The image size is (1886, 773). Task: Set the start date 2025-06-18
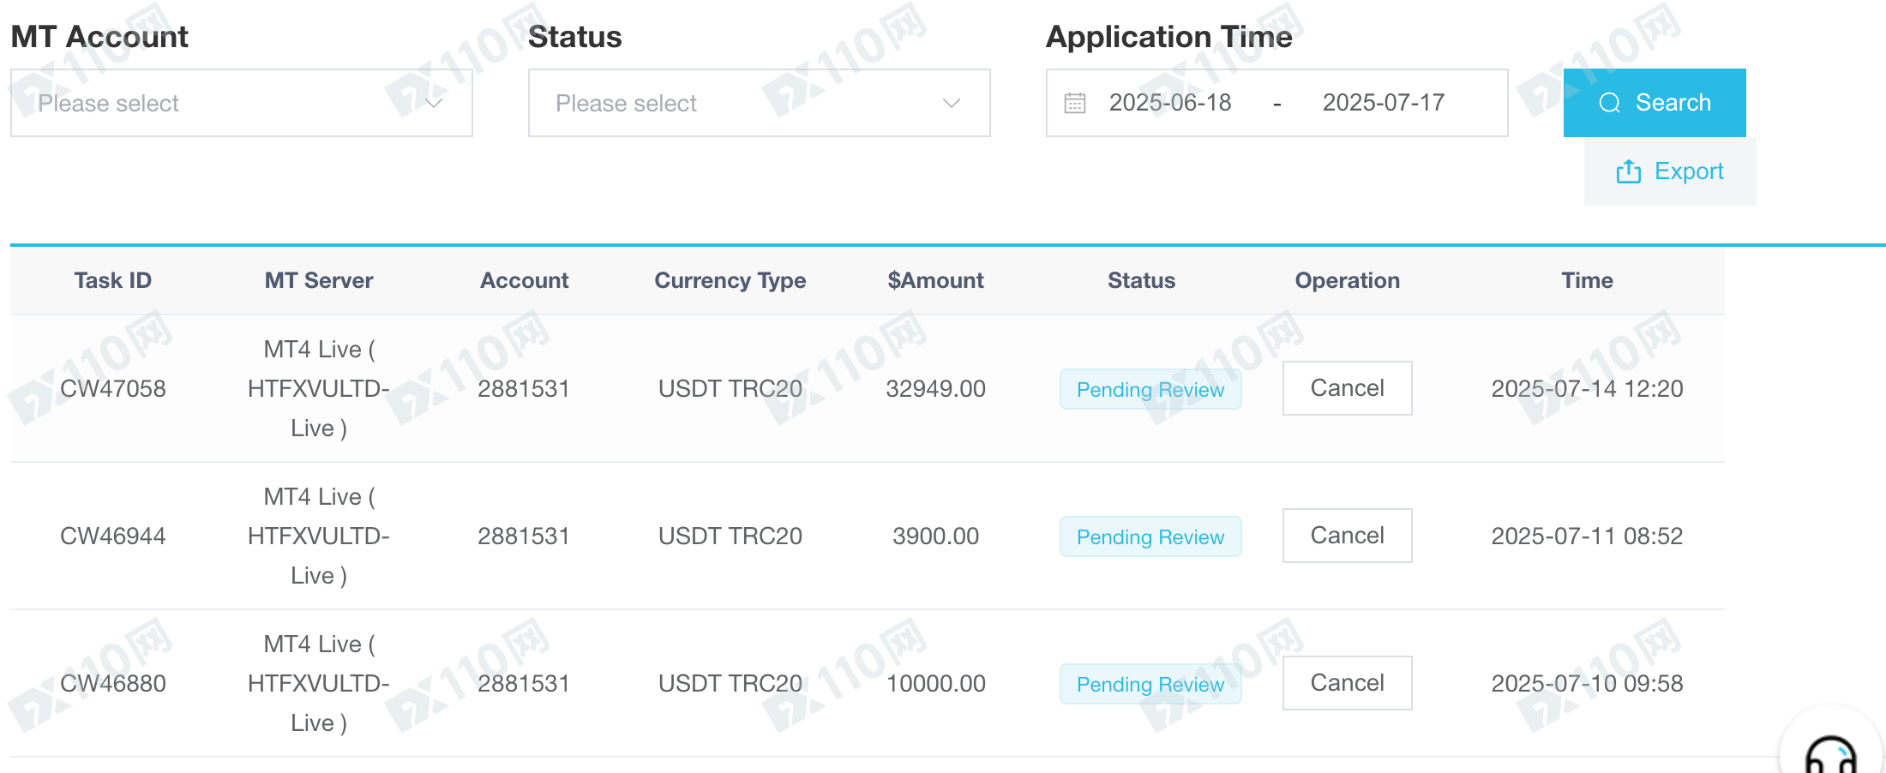[x=1170, y=103]
